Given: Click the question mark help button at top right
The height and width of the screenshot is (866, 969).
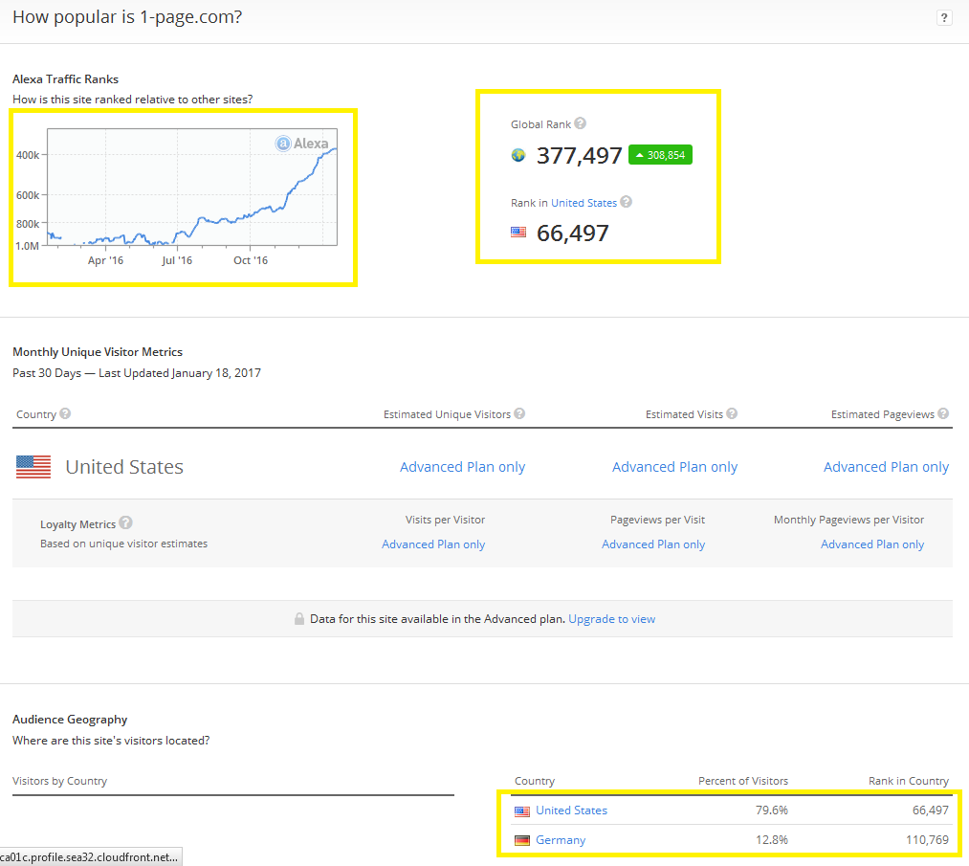Looking at the screenshot, I should tap(944, 18).
